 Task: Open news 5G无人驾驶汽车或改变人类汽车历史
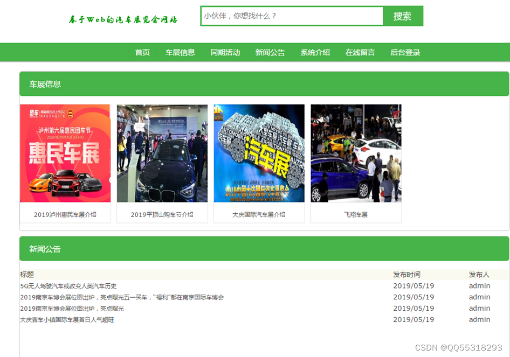click(x=68, y=286)
